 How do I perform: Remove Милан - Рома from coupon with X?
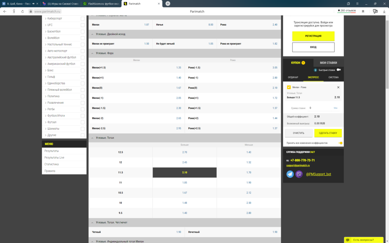pos(338,87)
